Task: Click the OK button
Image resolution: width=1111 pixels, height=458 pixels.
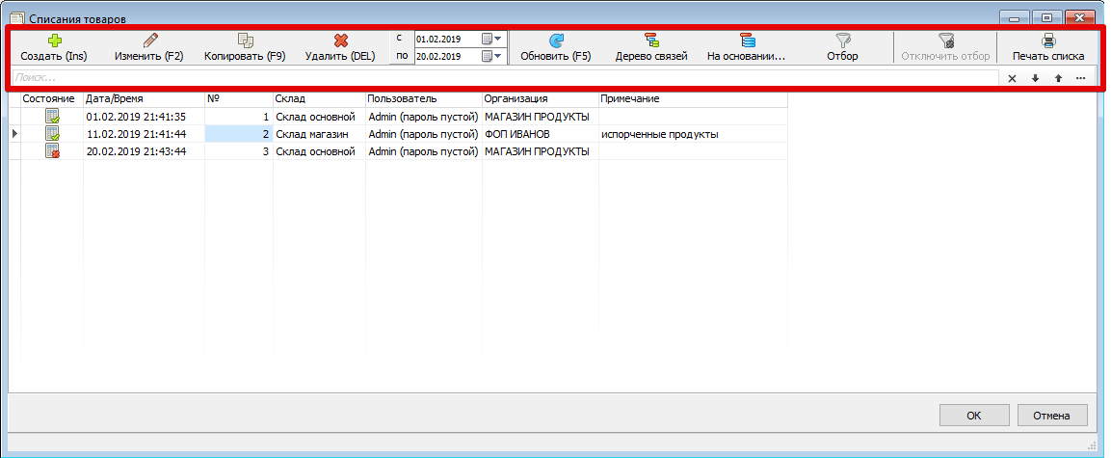Action: point(974,416)
